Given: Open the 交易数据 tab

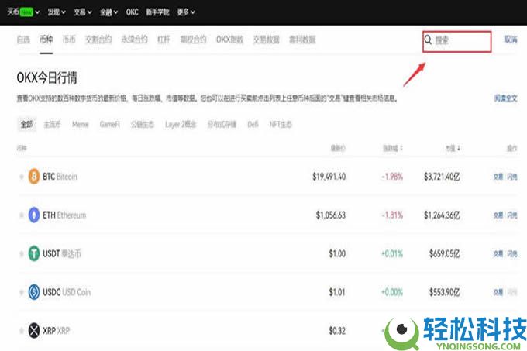Looking at the screenshot, I should (x=266, y=40).
